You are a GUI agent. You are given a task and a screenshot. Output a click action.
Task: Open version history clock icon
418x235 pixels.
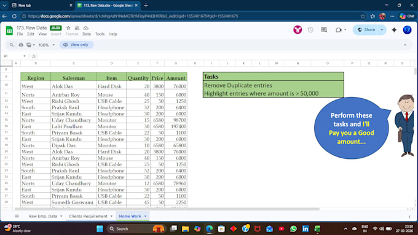[x=310, y=30]
